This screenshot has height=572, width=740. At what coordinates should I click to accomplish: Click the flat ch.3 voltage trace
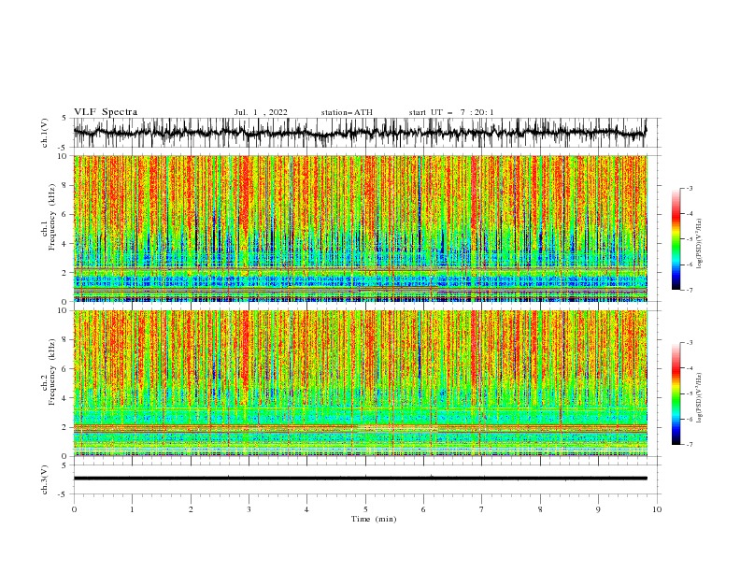(360, 479)
